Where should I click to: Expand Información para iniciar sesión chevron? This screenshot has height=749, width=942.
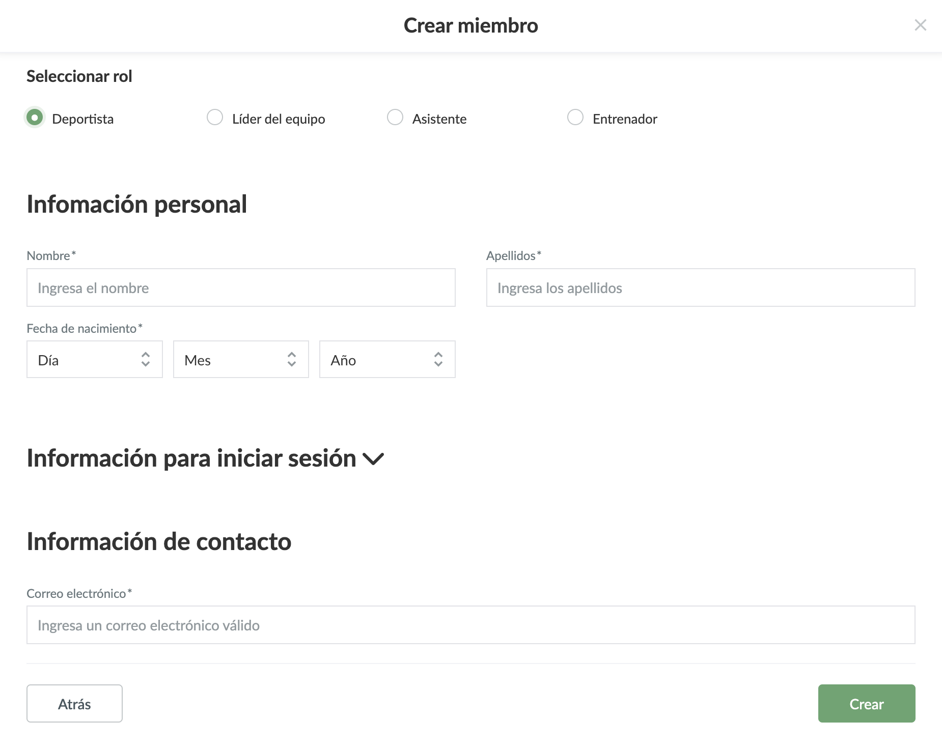(x=373, y=459)
